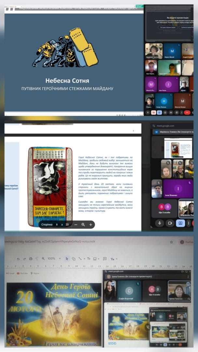Open the YouTube bookmark
This screenshot has height=352, width=198.
click(x=22, y=273)
